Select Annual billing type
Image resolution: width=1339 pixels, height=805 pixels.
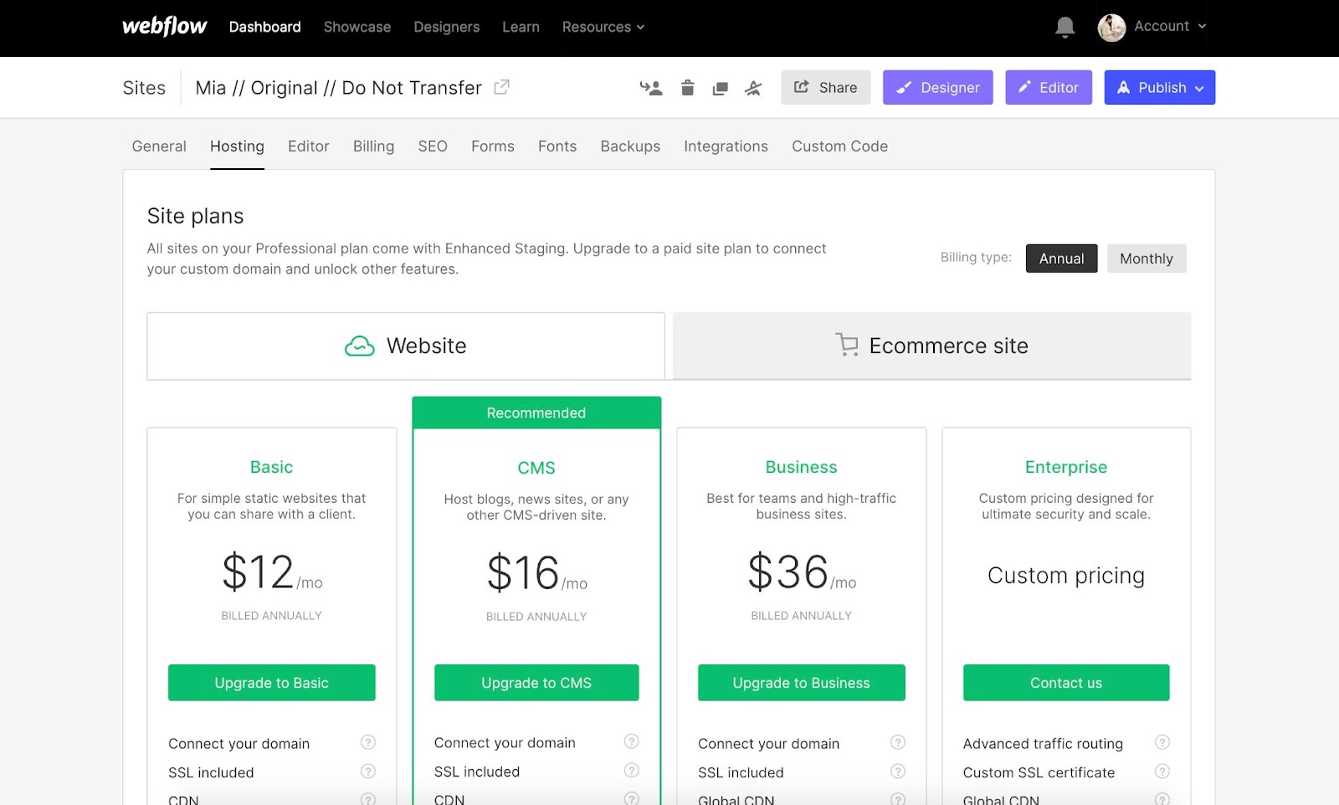point(1061,259)
